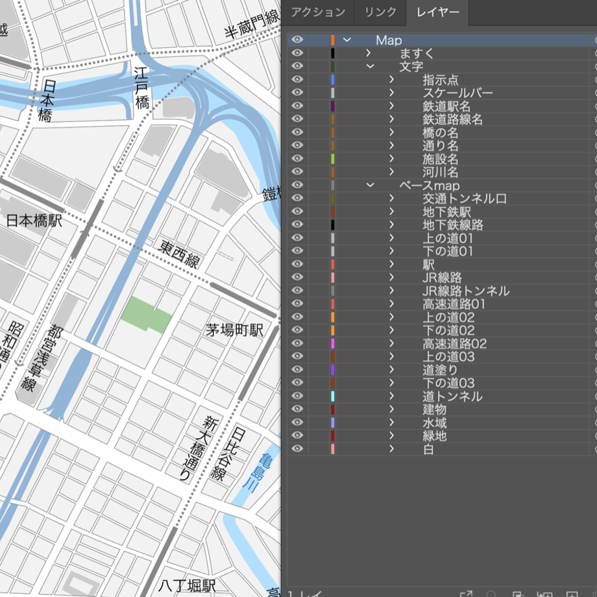Select the 鉄道駅名 layer name
The height and width of the screenshot is (597, 597).
point(446,106)
